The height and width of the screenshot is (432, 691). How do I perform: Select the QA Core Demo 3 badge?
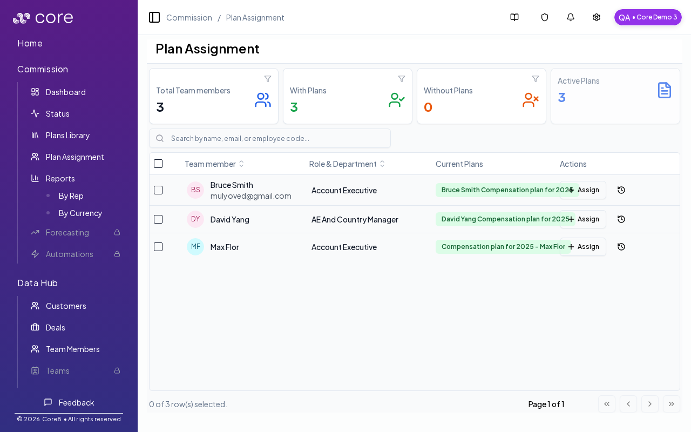click(x=648, y=17)
